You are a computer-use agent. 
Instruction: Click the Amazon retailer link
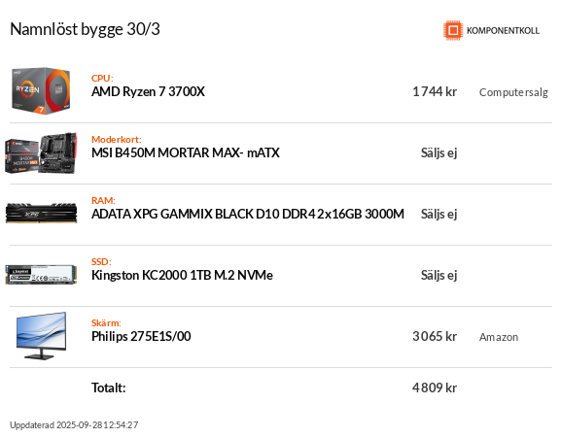[499, 337]
